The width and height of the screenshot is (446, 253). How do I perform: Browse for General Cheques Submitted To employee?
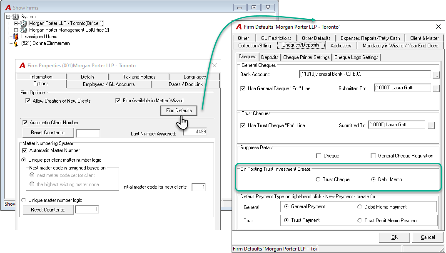(436, 89)
